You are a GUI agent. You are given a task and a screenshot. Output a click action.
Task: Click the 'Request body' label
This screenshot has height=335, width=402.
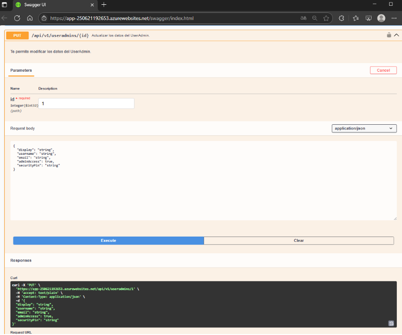click(x=22, y=128)
